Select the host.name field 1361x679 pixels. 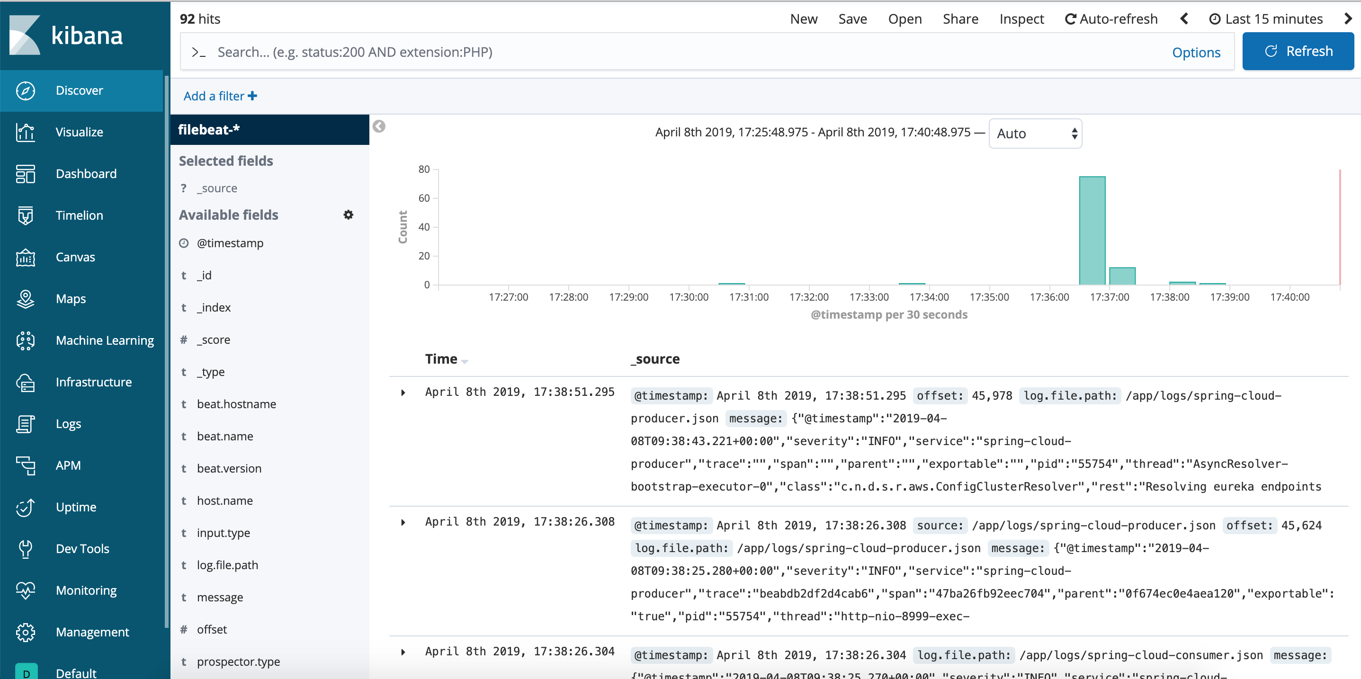point(224,501)
